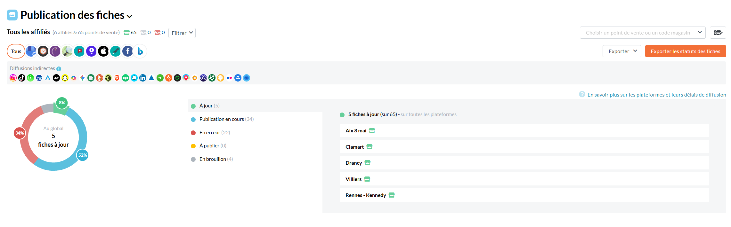
Task: Click the red crossed store icon showing 0
Action: pos(158,32)
